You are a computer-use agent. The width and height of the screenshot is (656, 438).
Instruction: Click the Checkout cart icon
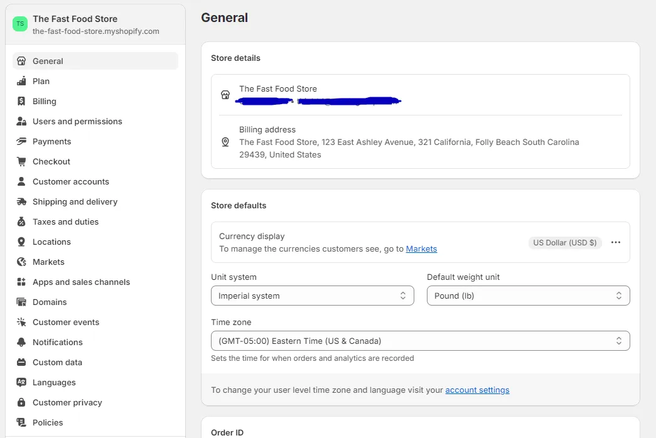pyautogui.click(x=21, y=161)
